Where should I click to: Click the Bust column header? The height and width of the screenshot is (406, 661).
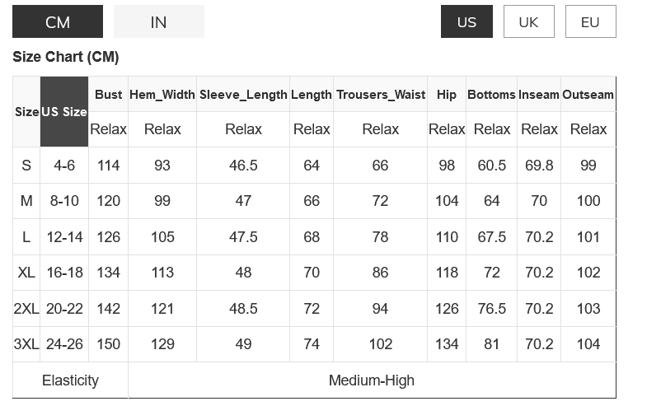108,95
